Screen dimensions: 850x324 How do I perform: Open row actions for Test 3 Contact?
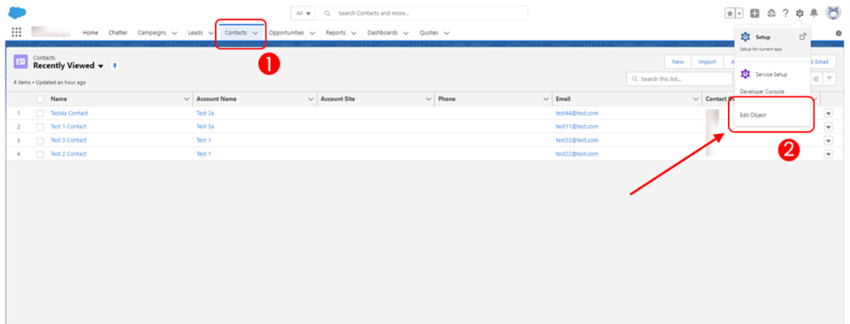click(x=828, y=141)
